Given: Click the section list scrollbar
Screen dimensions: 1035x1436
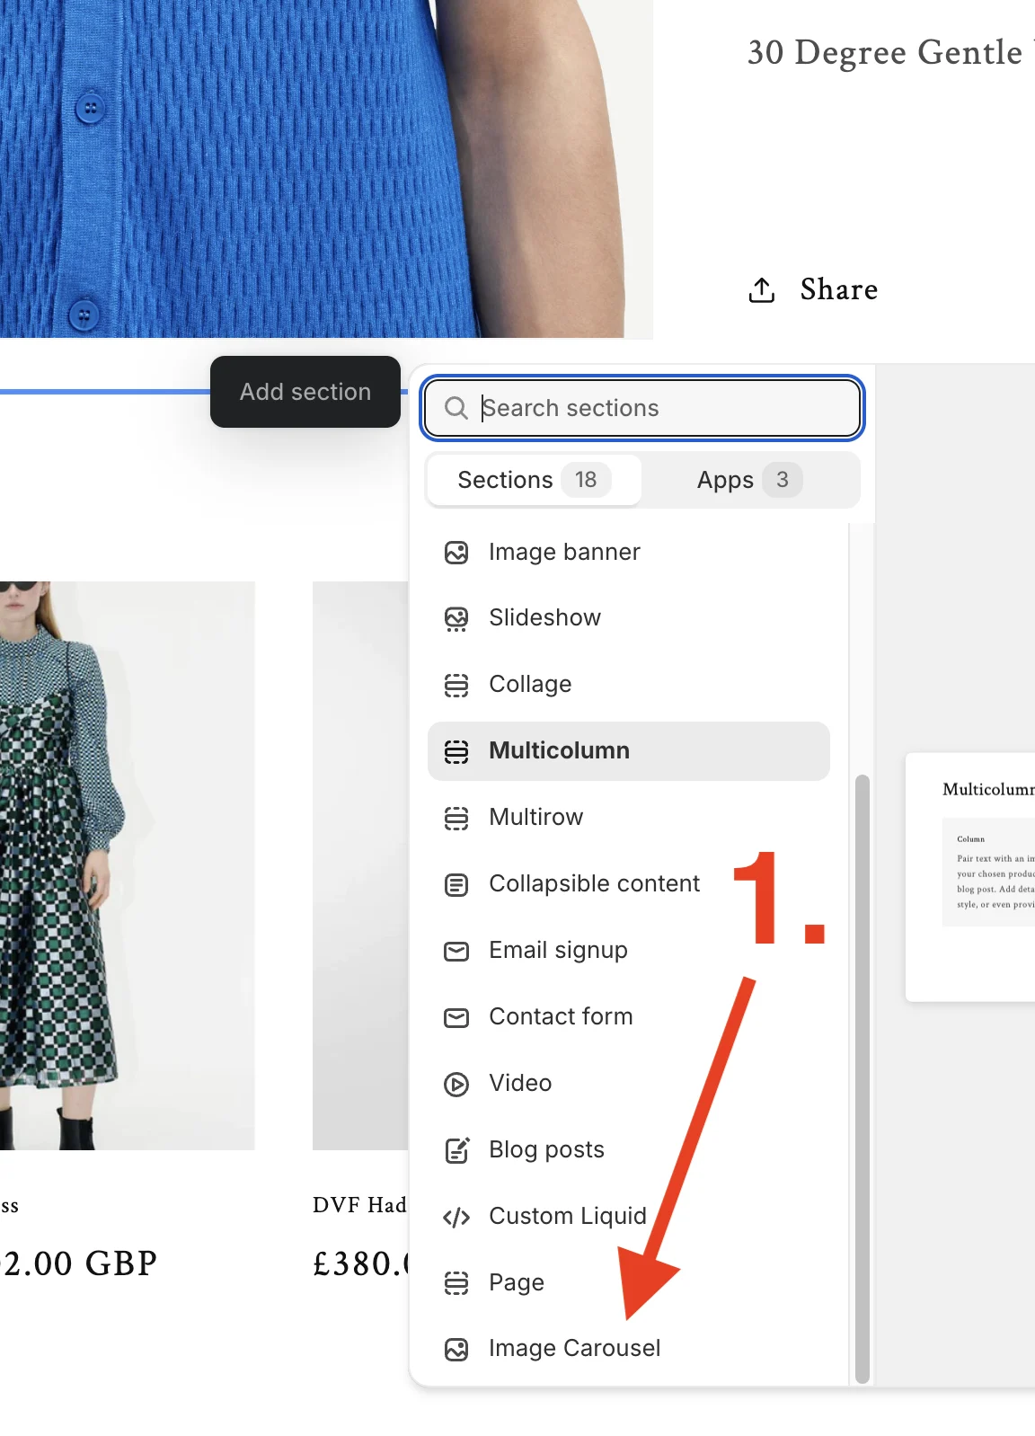Looking at the screenshot, I should 862,1078.
